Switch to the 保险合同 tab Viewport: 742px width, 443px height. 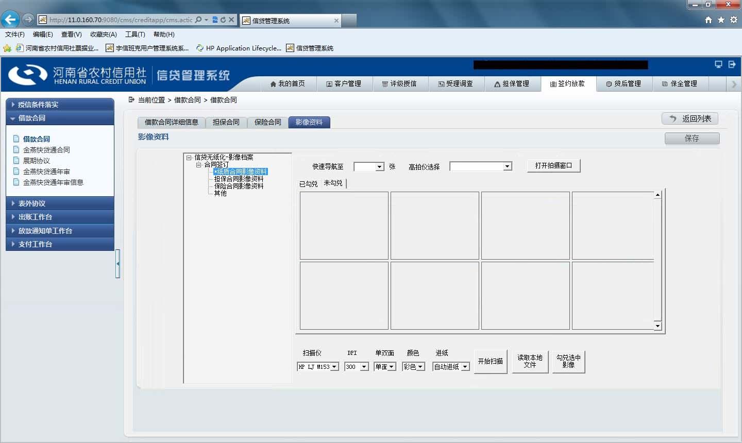[268, 122]
